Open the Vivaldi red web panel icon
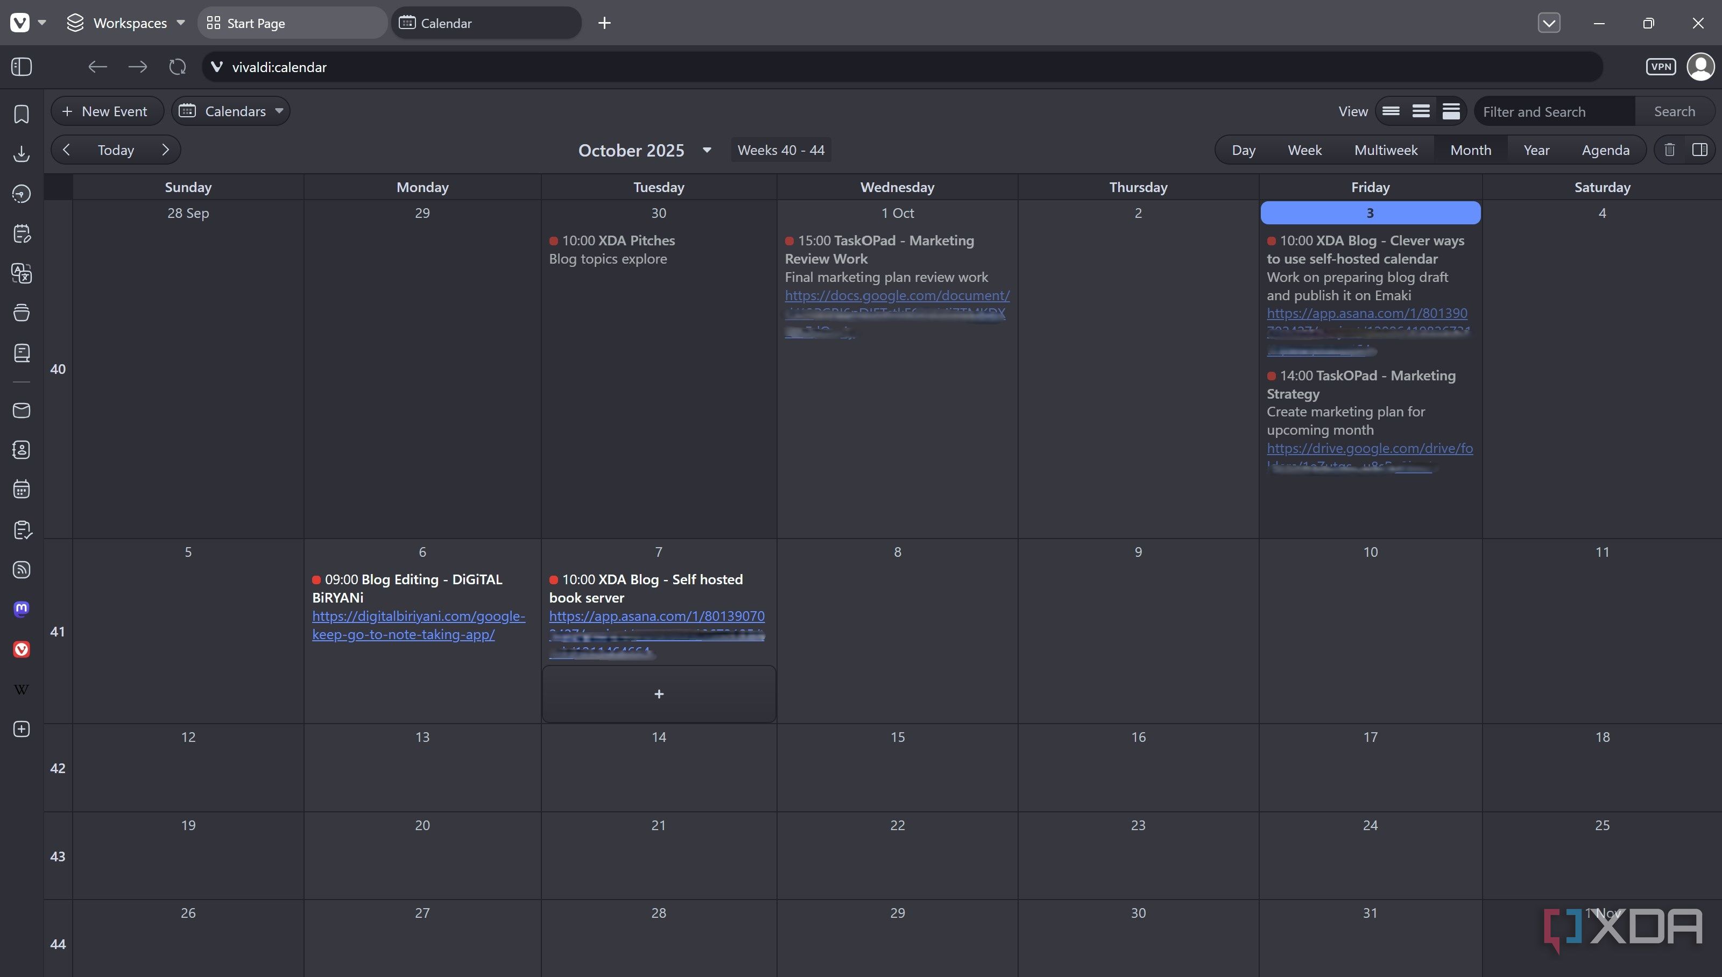1722x977 pixels. pyautogui.click(x=22, y=649)
